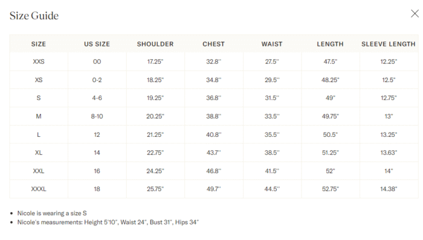
Task: Select the 51.25" length value
Action: [330, 153]
